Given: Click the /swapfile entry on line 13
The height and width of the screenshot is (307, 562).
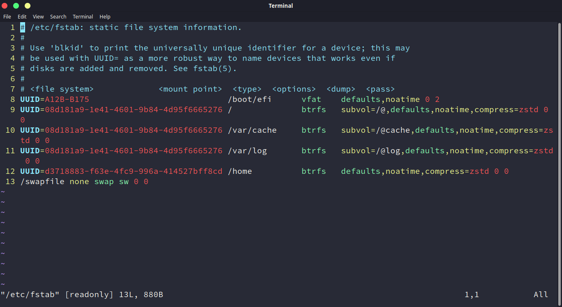Looking at the screenshot, I should coord(42,181).
